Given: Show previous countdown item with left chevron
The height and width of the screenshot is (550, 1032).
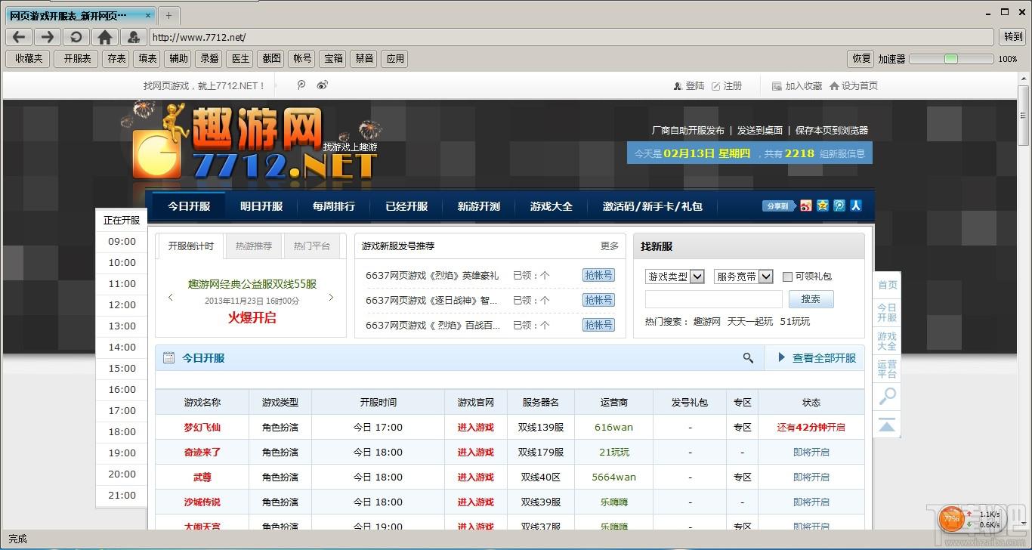Looking at the screenshot, I should [x=170, y=298].
